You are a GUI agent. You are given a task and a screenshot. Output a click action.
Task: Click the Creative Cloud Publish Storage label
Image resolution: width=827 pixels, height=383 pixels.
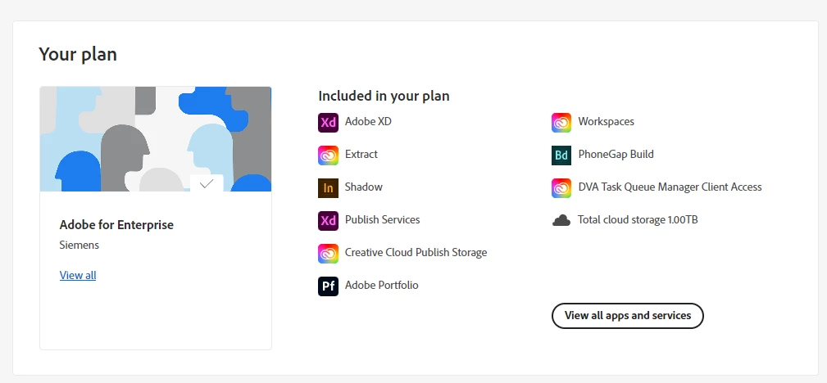coord(416,252)
